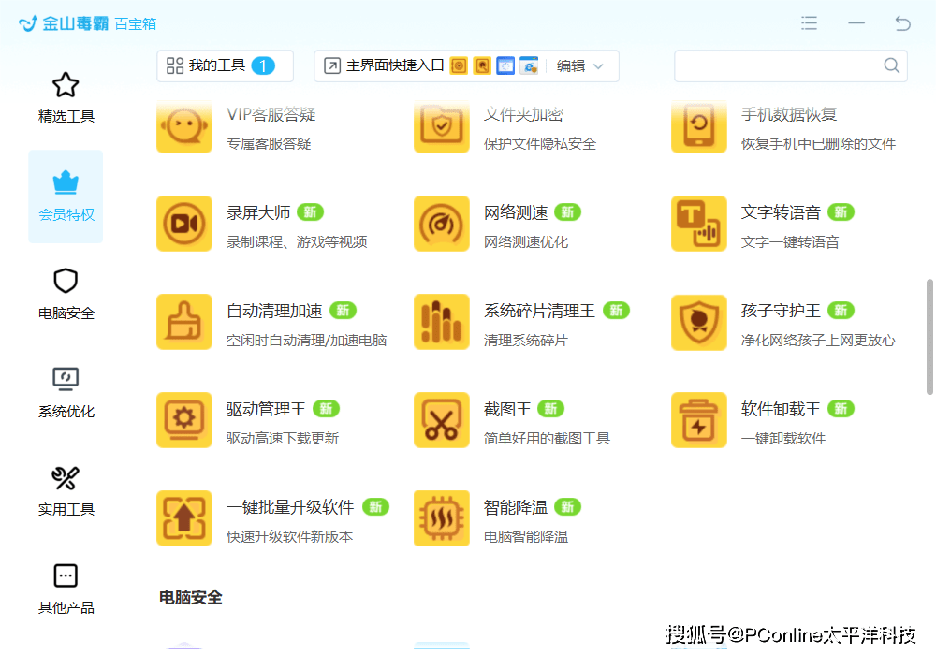Click the 自动清理加速 title text
The height and width of the screenshot is (655, 936).
(x=274, y=311)
